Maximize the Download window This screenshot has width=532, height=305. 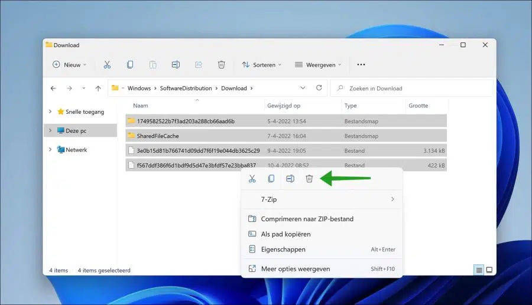[463, 45]
